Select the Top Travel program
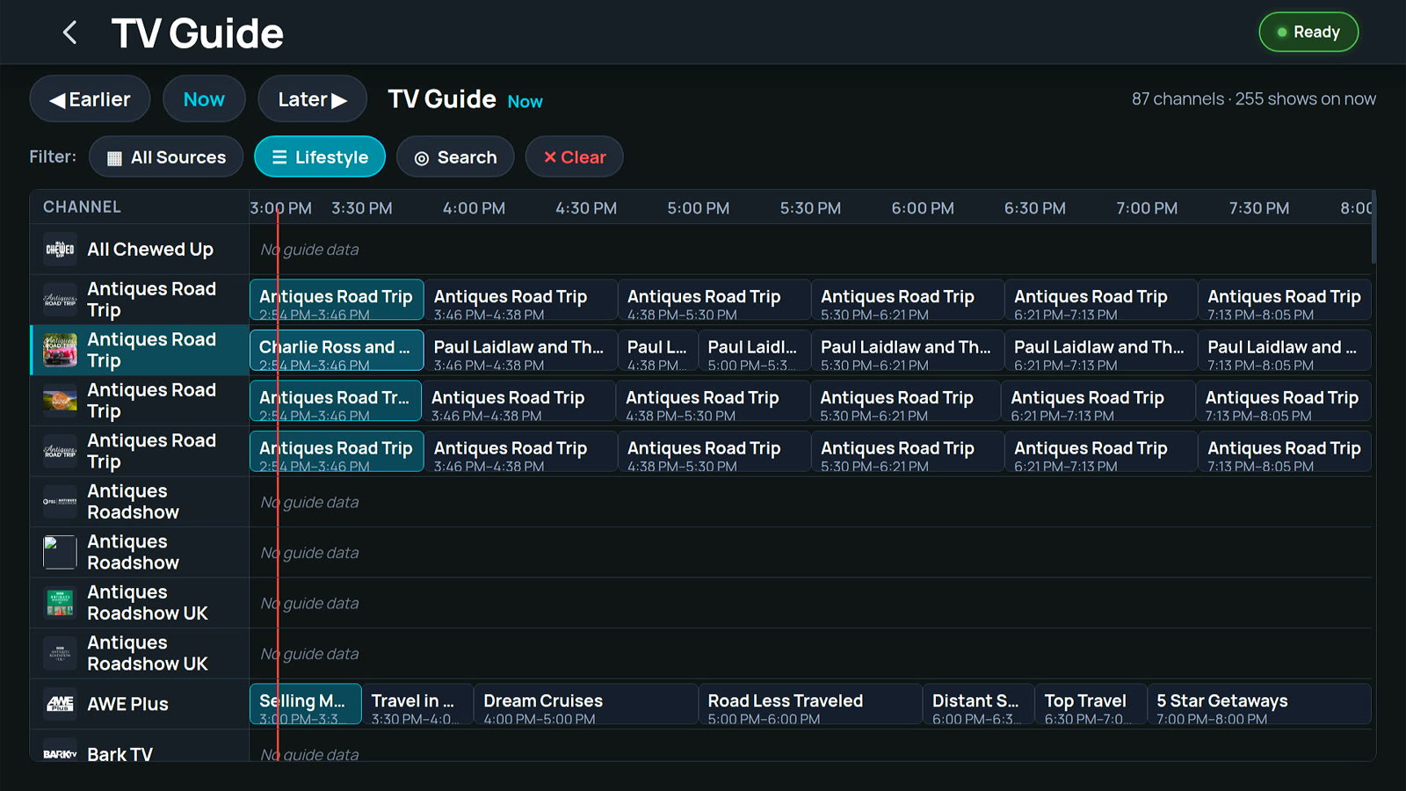 [x=1091, y=704]
